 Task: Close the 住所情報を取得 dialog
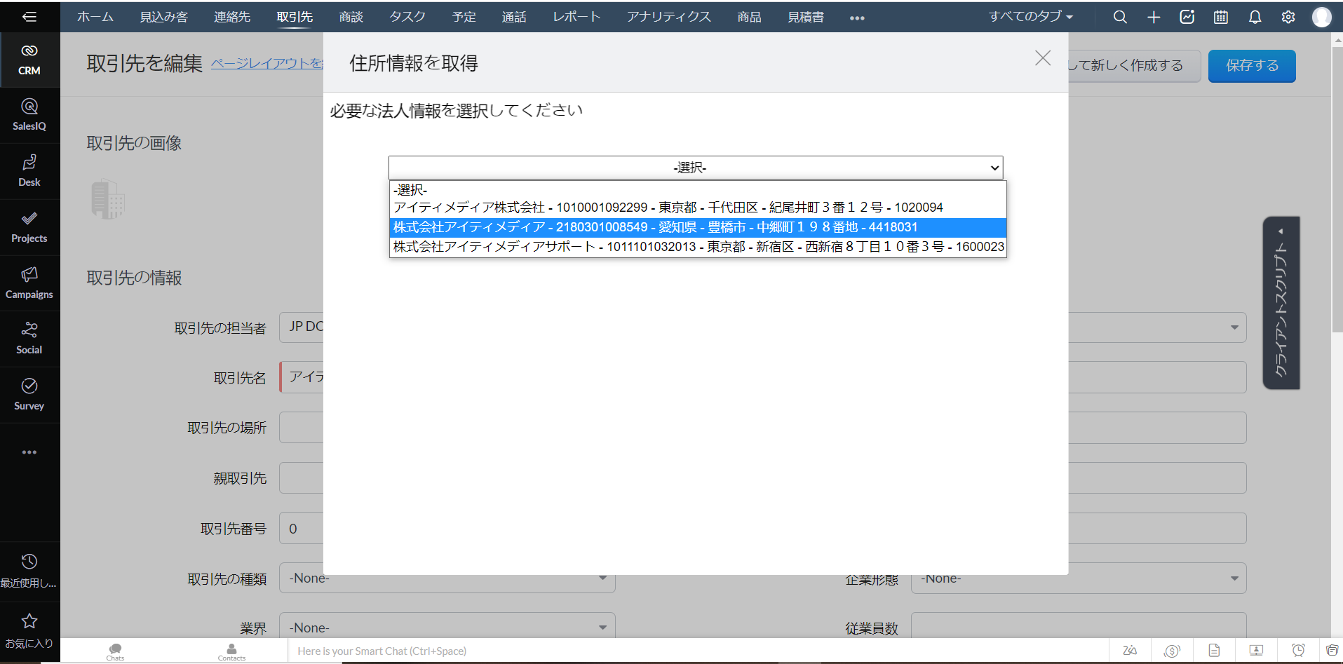coord(1043,58)
